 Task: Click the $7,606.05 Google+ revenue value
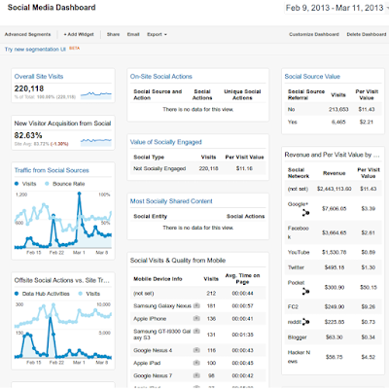click(334, 208)
